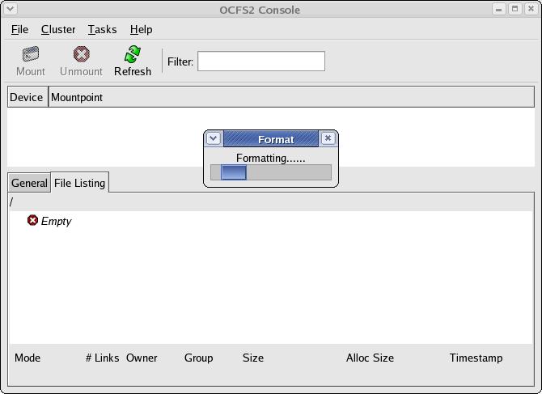Click the Filter: label
Image resolution: width=542 pixels, height=394 pixels.
coord(180,61)
